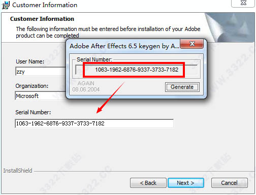Click the InstallShield text label
The image size is (256, 195).
18,171
